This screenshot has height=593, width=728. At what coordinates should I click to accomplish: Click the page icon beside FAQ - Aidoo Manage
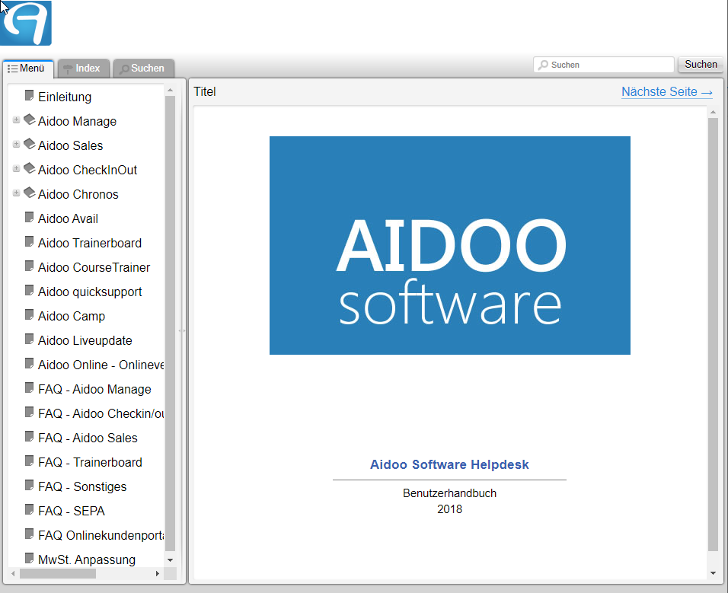(x=29, y=387)
